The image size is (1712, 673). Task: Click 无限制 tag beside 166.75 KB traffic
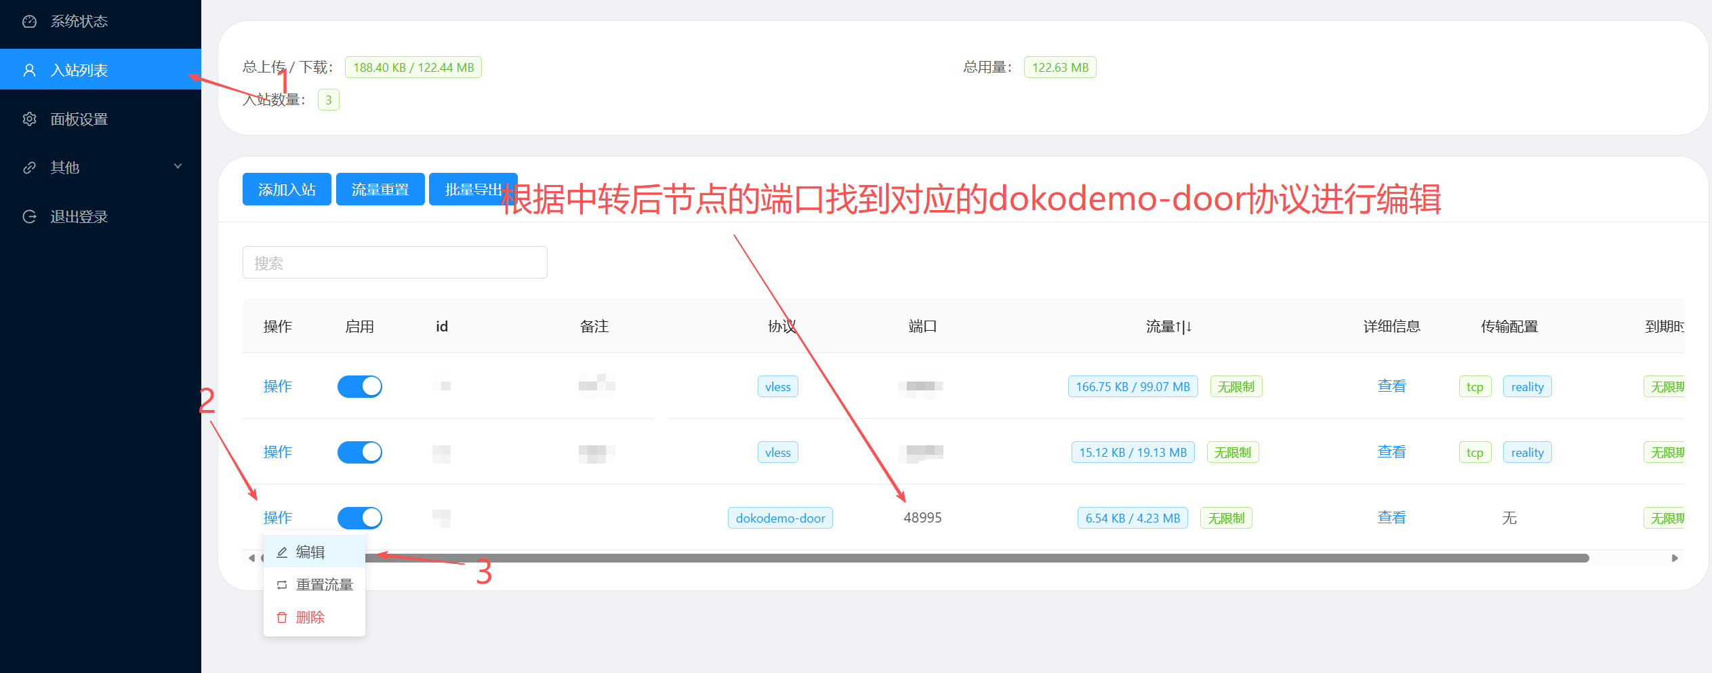[x=1236, y=387]
